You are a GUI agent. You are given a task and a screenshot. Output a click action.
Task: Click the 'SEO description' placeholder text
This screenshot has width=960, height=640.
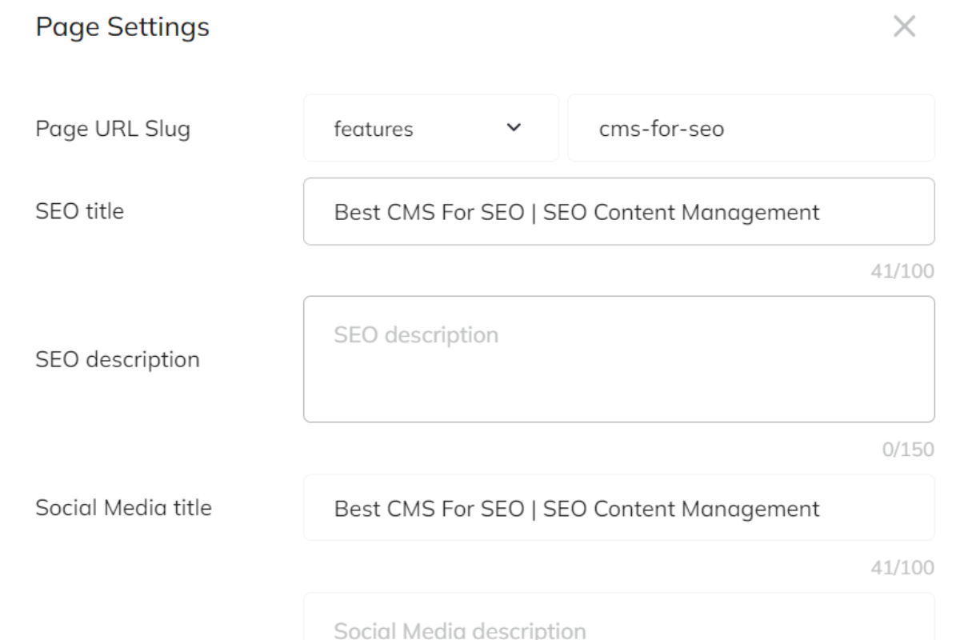[x=414, y=334]
